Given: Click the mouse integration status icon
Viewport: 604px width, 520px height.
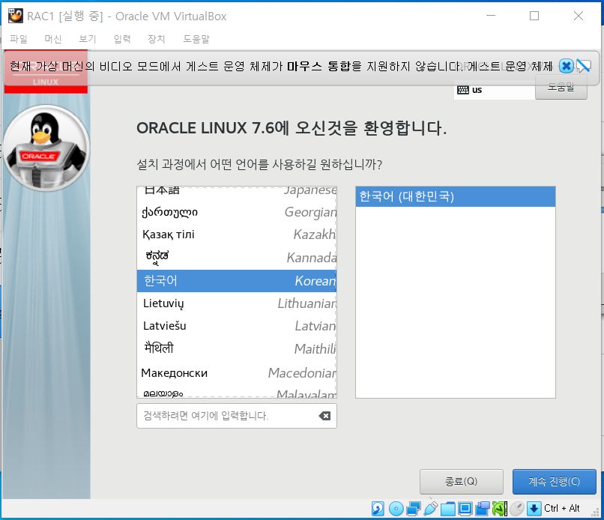Looking at the screenshot, I should coord(517,509).
